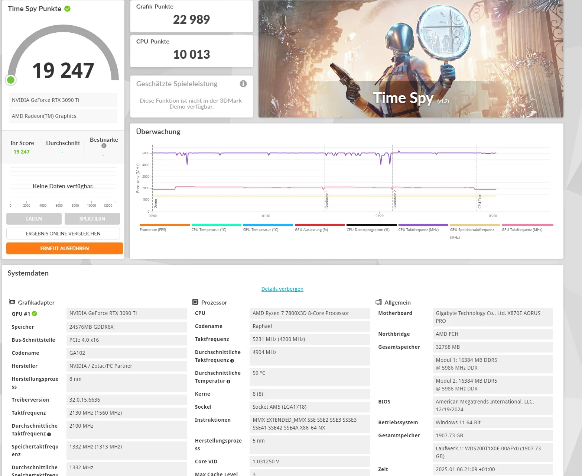Viewport: 582px width, 476px height.
Task: Open info icon for CPU Durchschnittliche Taktfrequenz
Action: click(x=232, y=360)
